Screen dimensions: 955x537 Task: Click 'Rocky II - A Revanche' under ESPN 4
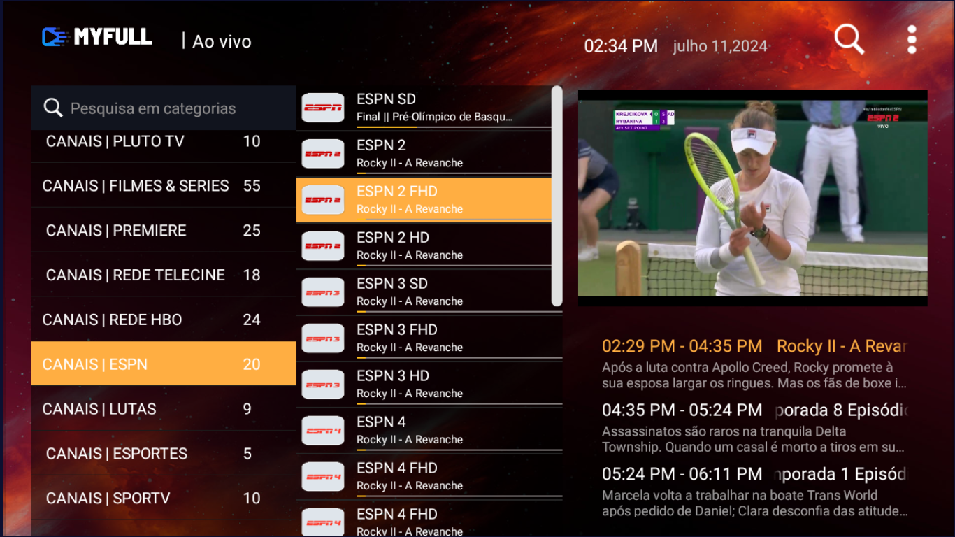click(x=410, y=440)
